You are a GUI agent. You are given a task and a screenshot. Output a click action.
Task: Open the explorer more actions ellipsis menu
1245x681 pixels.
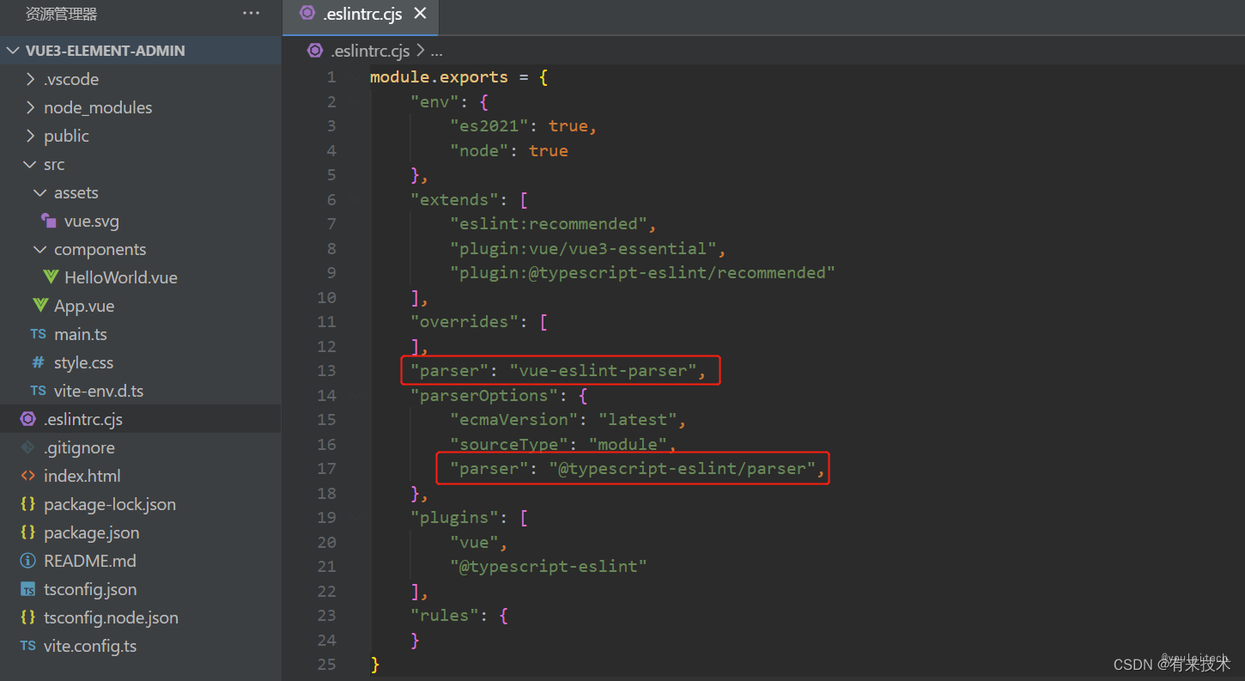point(251,13)
